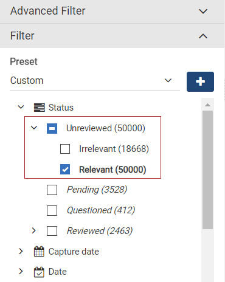Check the Questioned (412) checkbox
The width and height of the screenshot is (225, 282).
(x=52, y=210)
